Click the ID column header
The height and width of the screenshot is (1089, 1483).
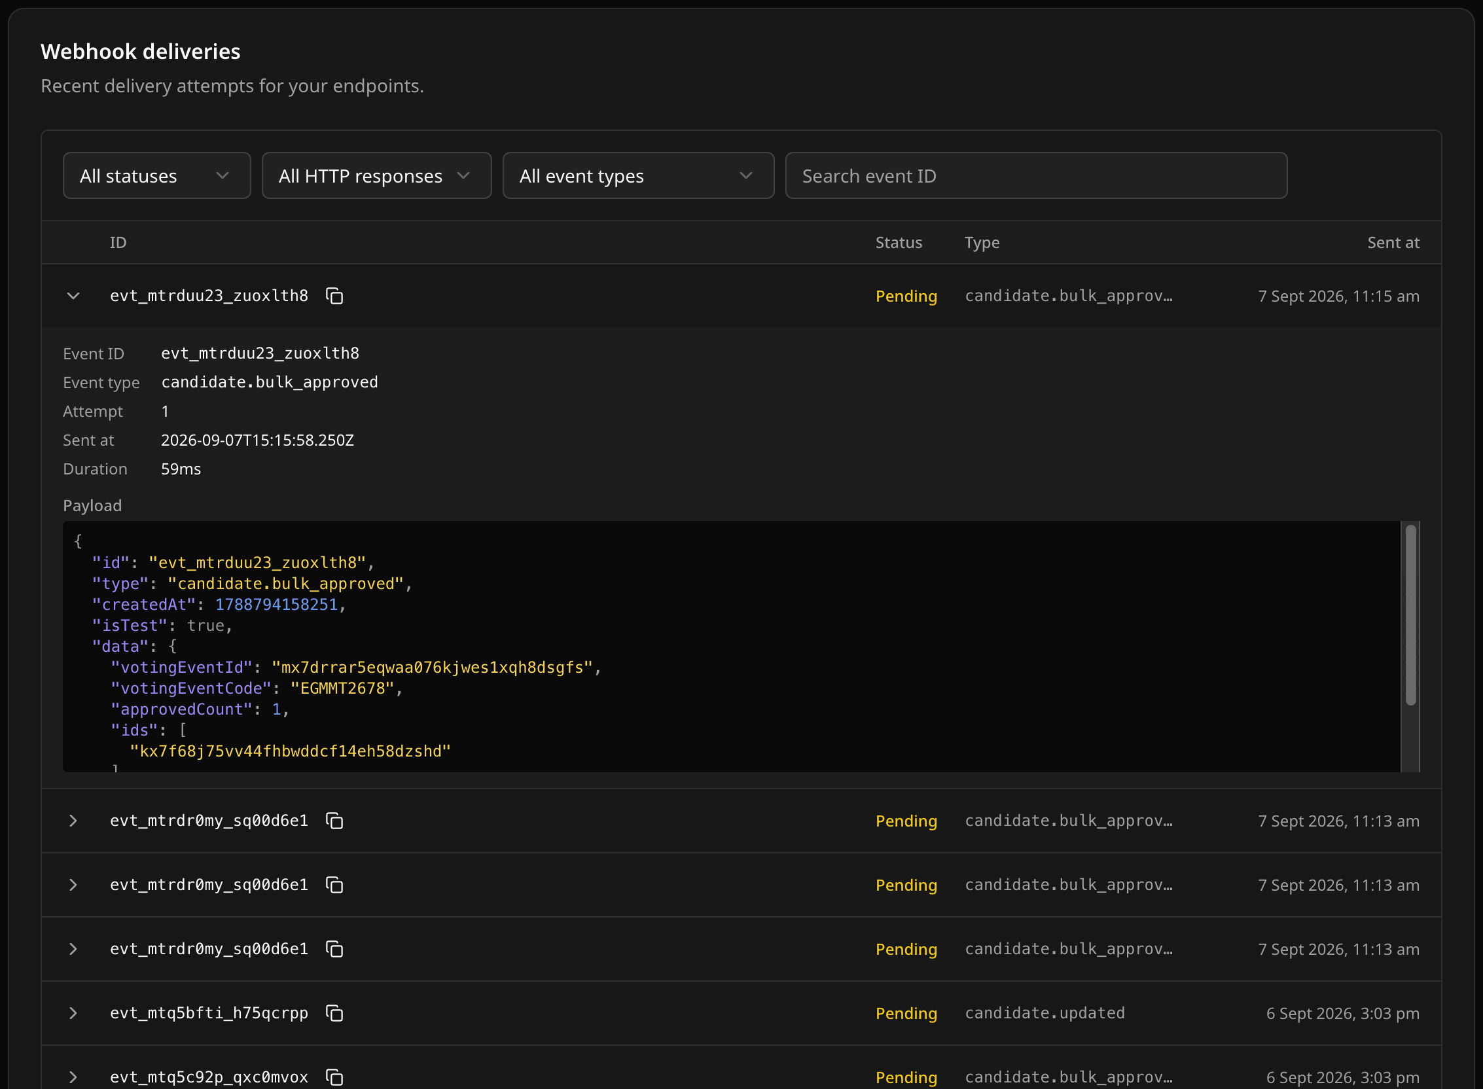pos(118,243)
